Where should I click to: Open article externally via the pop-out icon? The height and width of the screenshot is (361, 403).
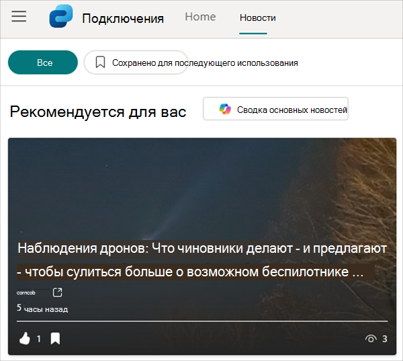pos(57,292)
